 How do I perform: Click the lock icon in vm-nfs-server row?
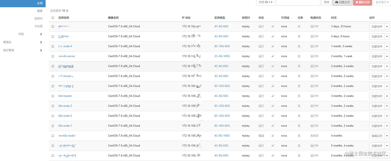(273, 56)
